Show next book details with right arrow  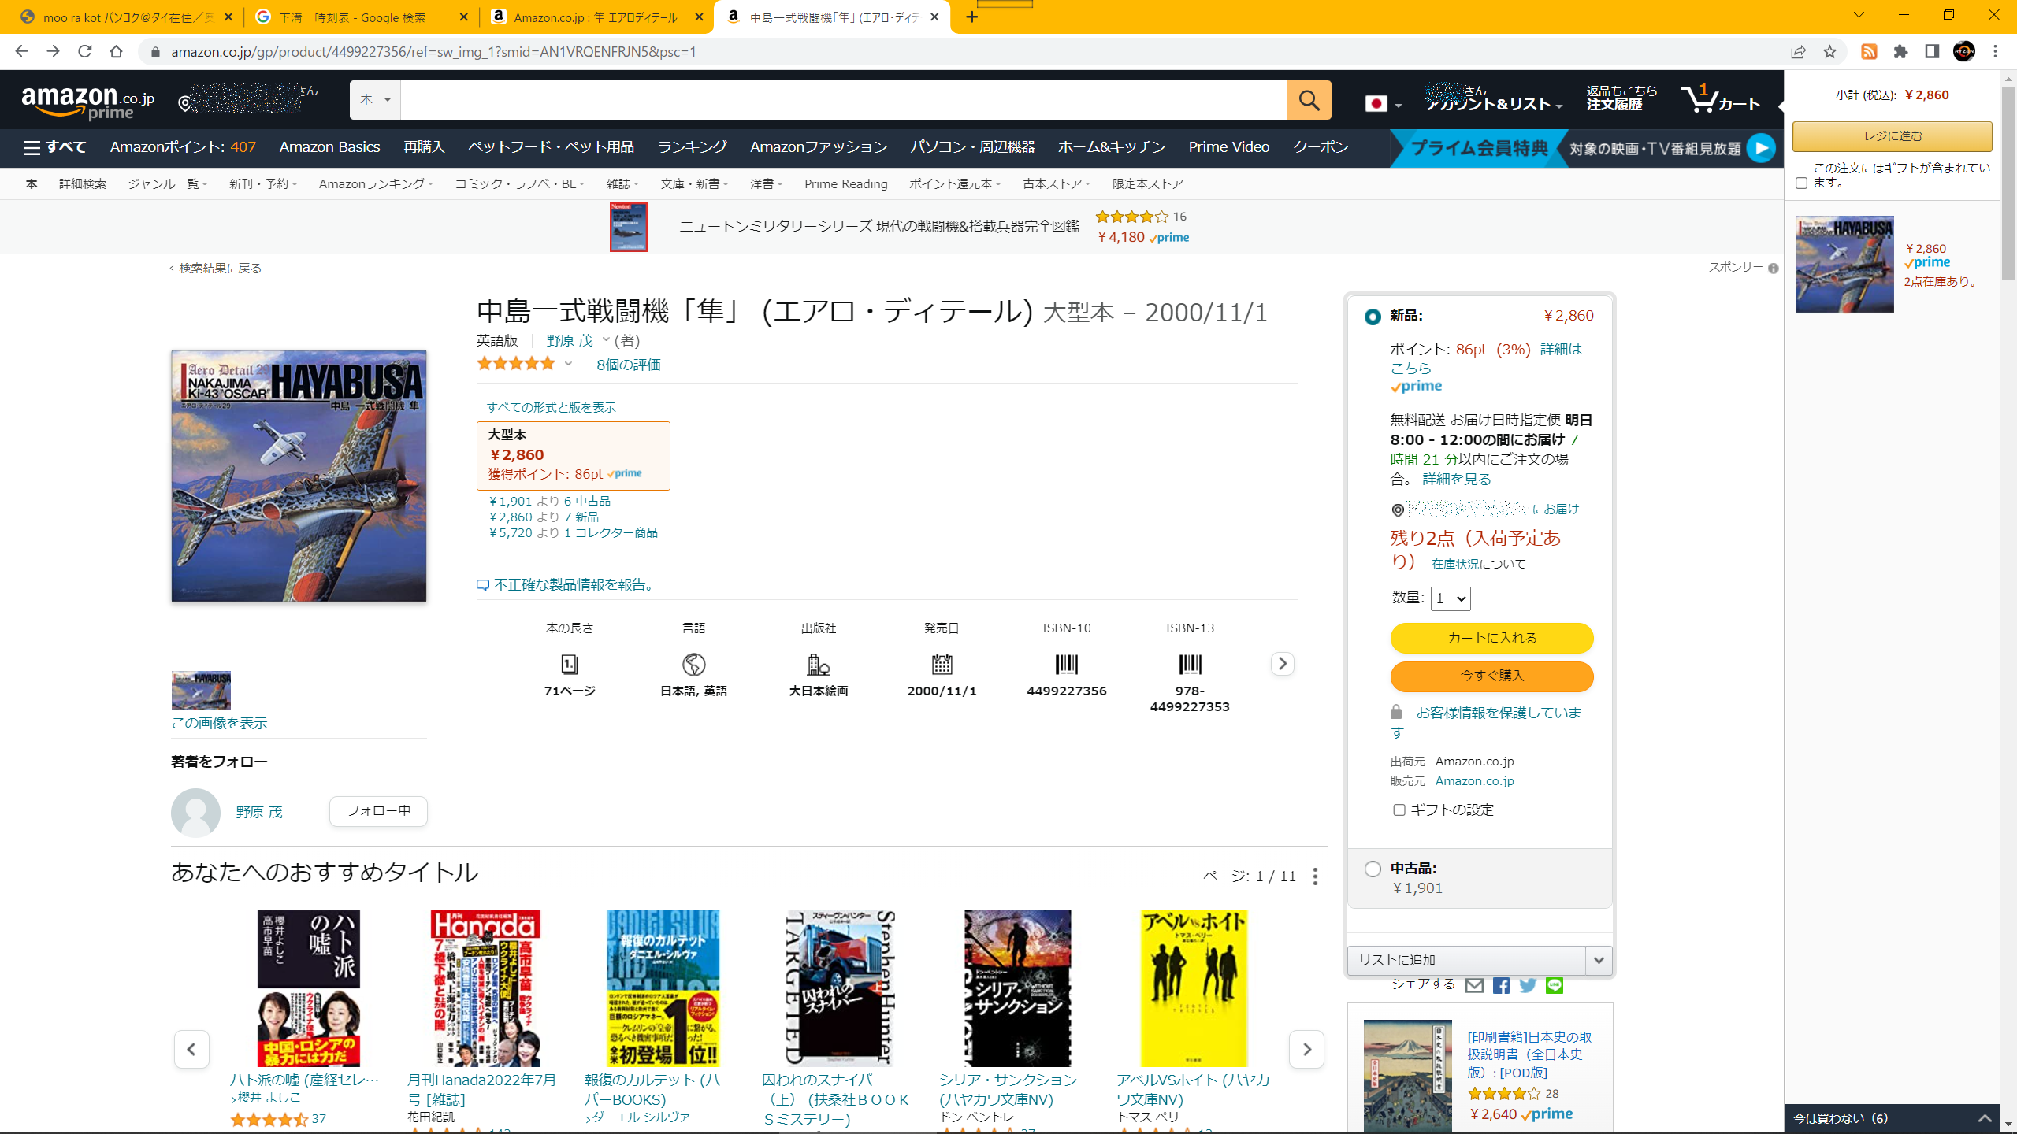[1282, 664]
